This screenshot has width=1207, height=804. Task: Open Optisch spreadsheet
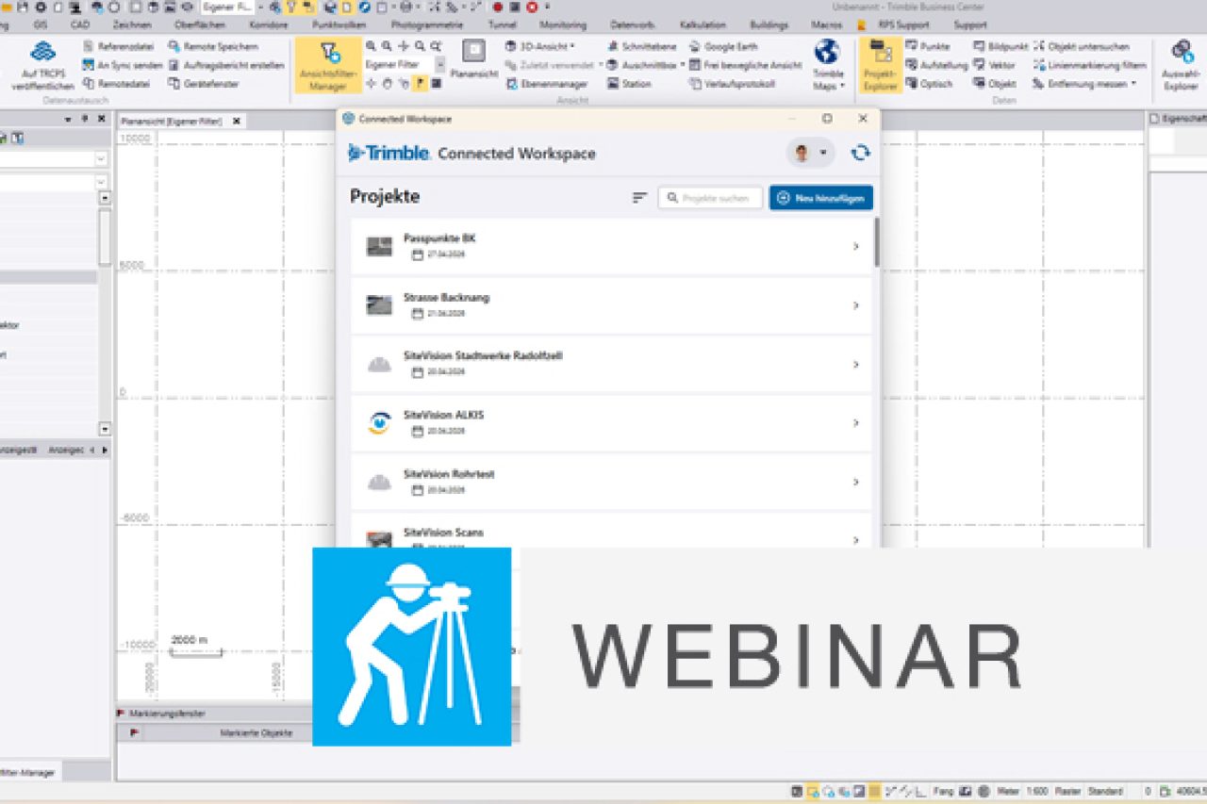(929, 84)
